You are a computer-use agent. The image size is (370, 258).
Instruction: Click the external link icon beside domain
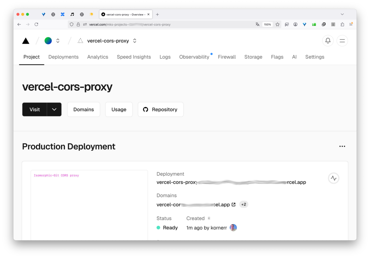[x=234, y=204]
